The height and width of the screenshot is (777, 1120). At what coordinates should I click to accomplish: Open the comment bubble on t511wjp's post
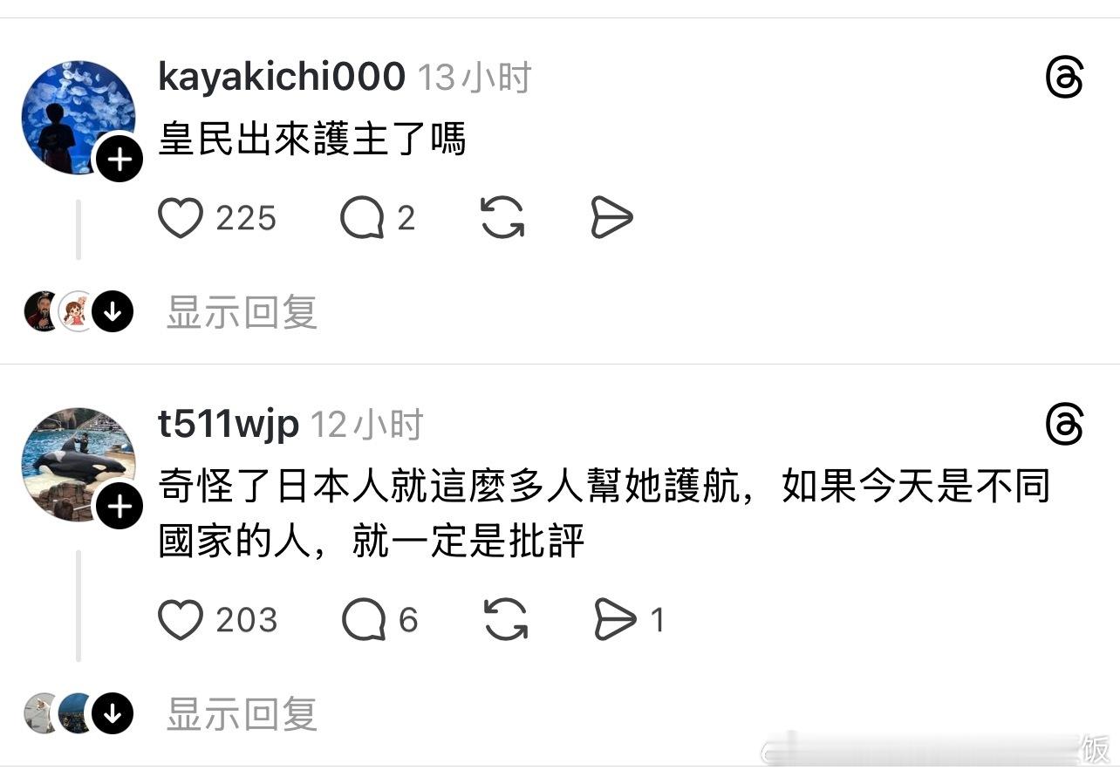[364, 620]
